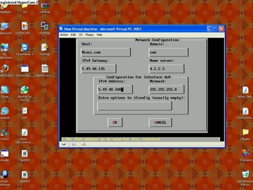Viewport: 253px width, 190px height.
Task: Select the portmap WinRAR archive icon
Action: (45, 5)
